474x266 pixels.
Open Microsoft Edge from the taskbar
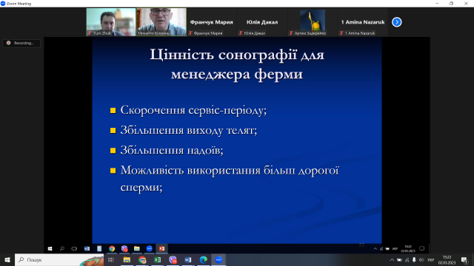click(203, 259)
